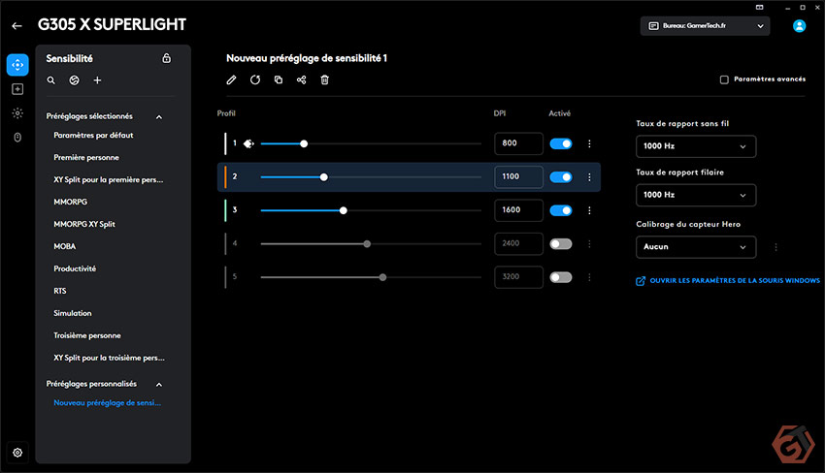Image resolution: width=825 pixels, height=473 pixels.
Task: Click the DPI shift icon on profile 1
Action: [248, 143]
